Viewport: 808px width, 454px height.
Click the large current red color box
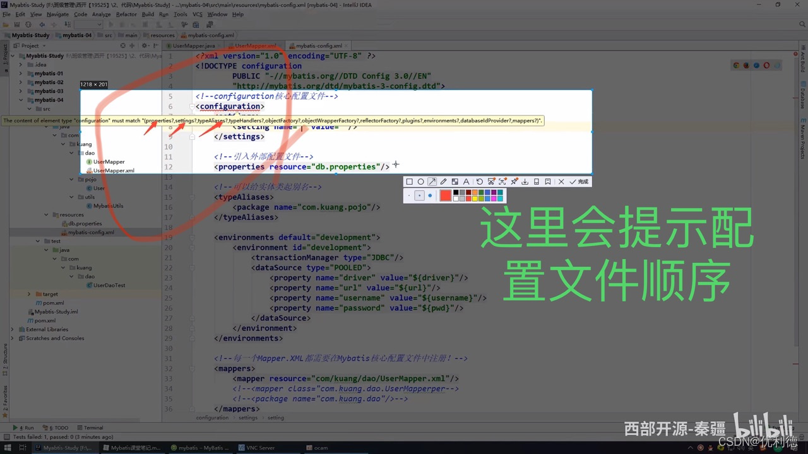(446, 195)
